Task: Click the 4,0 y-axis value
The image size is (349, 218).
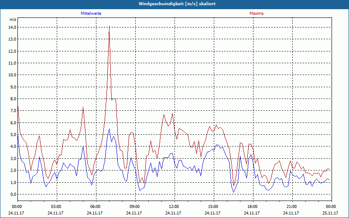Action: point(14,146)
